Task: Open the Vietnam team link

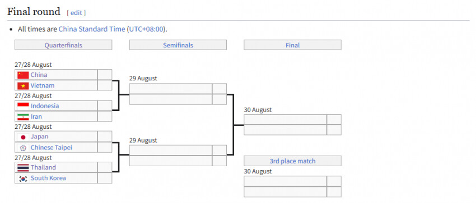Action: (x=43, y=86)
